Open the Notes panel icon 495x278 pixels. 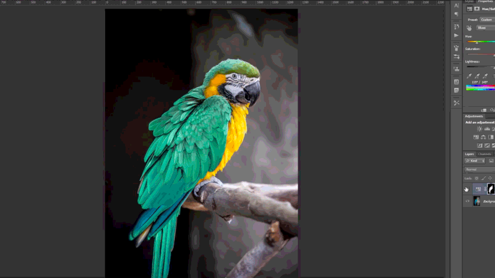click(457, 90)
